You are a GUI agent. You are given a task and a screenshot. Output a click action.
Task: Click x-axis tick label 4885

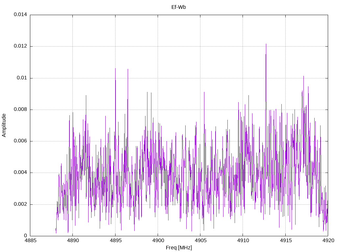point(30,241)
